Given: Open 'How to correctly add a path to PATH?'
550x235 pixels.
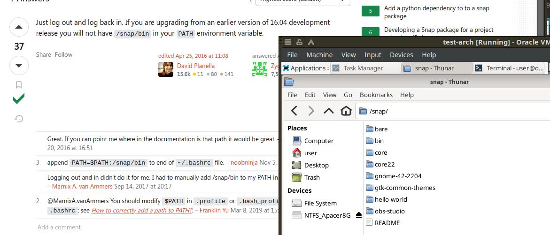Looking at the screenshot, I should point(142,211).
